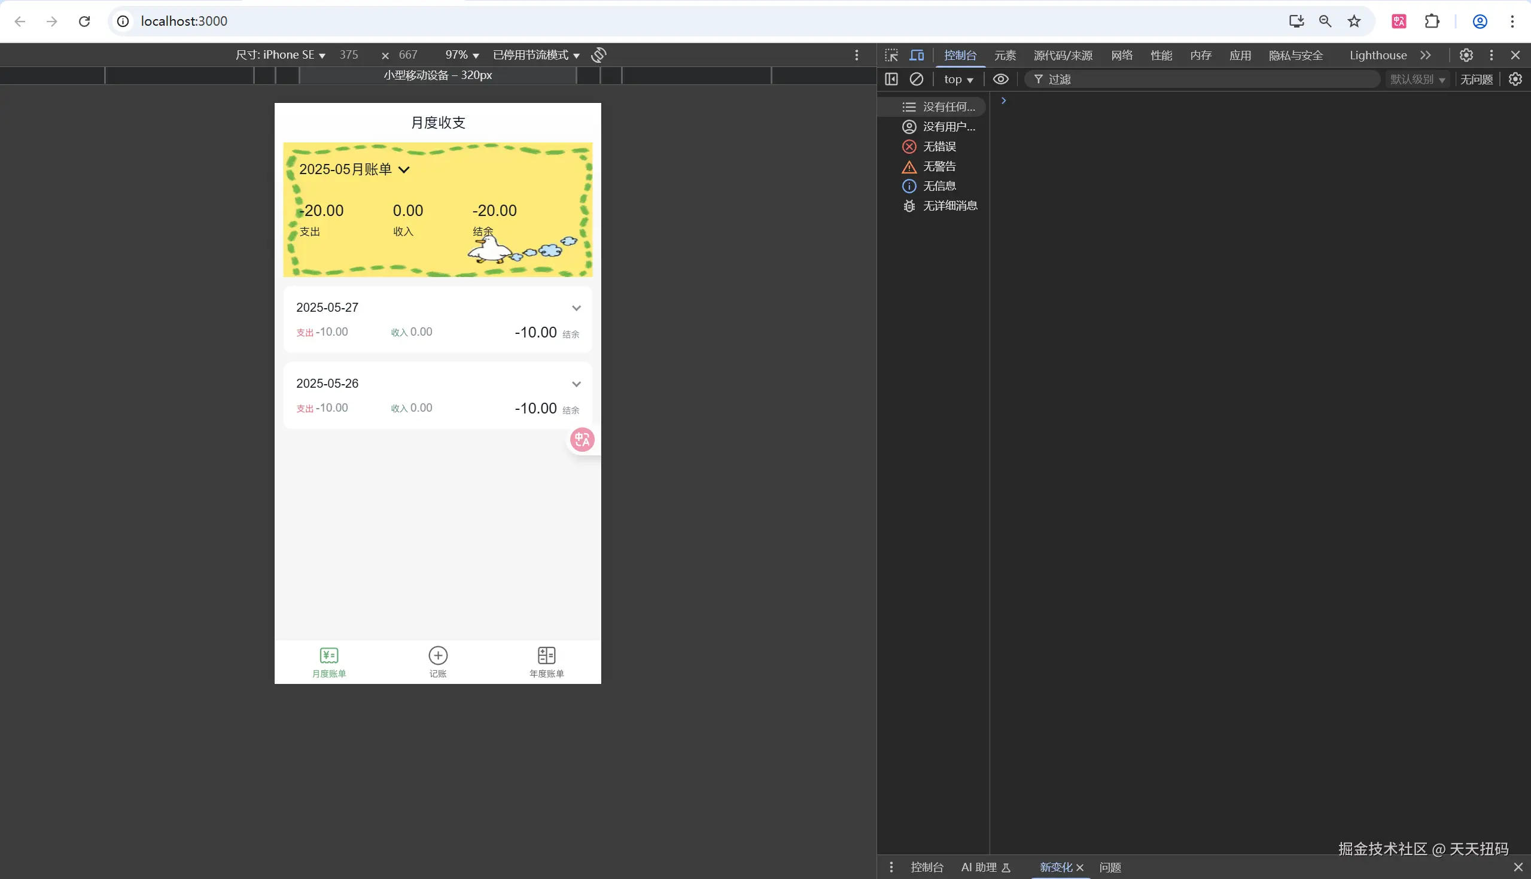Open DevTools settings gear icon
The image size is (1531, 879).
(1466, 55)
